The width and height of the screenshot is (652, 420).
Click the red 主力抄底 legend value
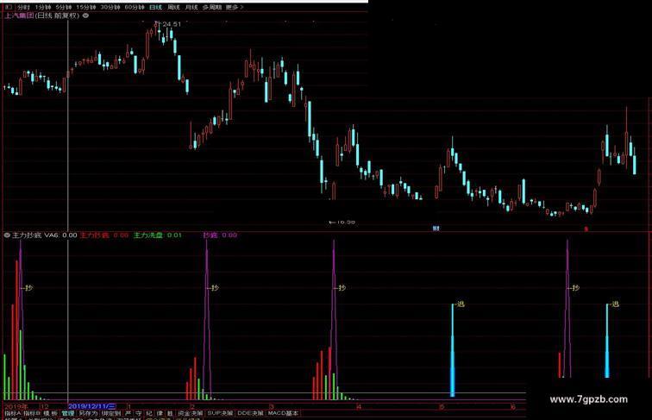[104, 235]
